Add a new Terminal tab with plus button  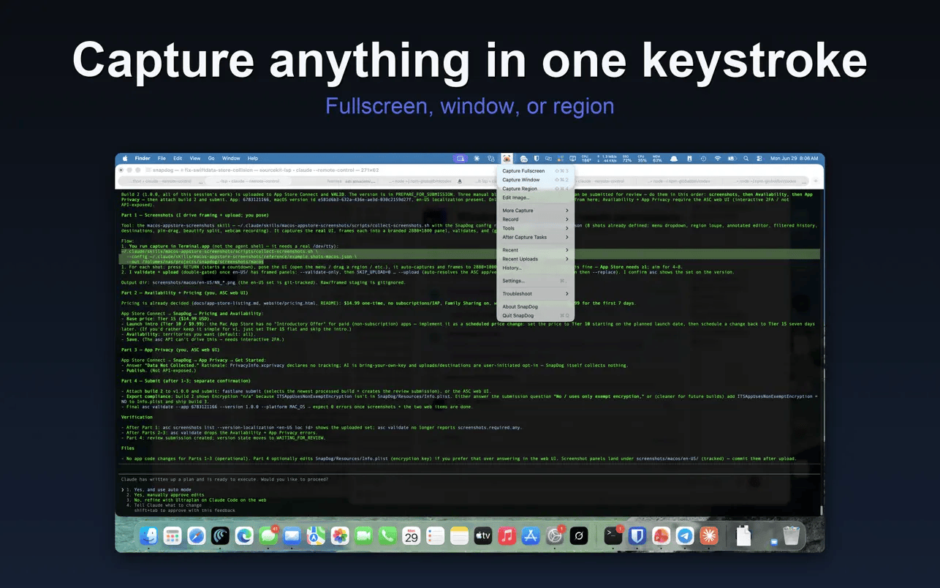(x=816, y=180)
